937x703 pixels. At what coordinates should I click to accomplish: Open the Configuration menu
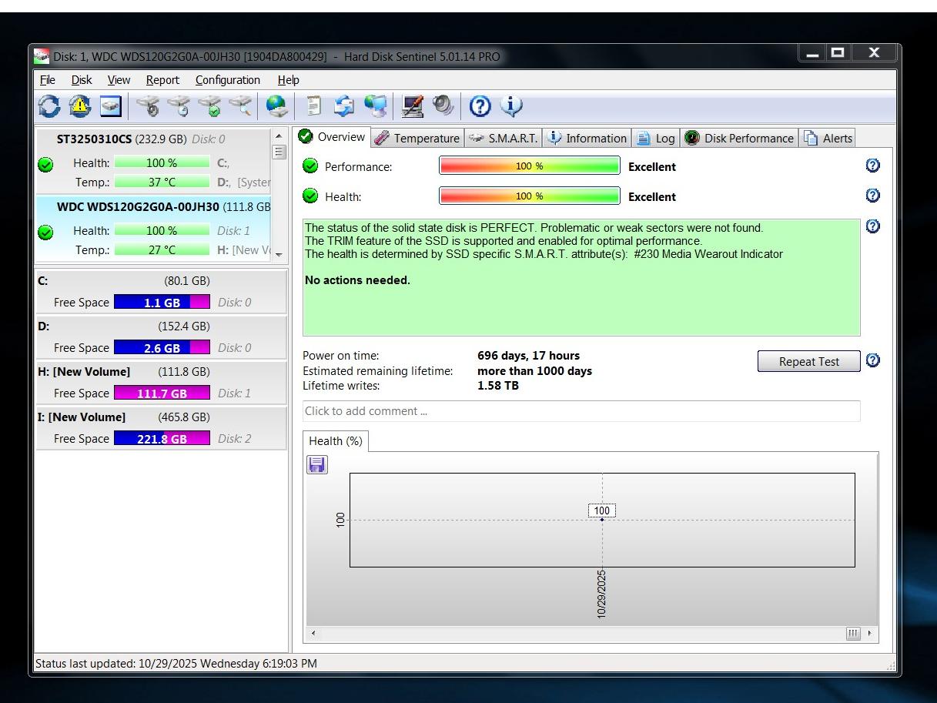click(x=227, y=80)
